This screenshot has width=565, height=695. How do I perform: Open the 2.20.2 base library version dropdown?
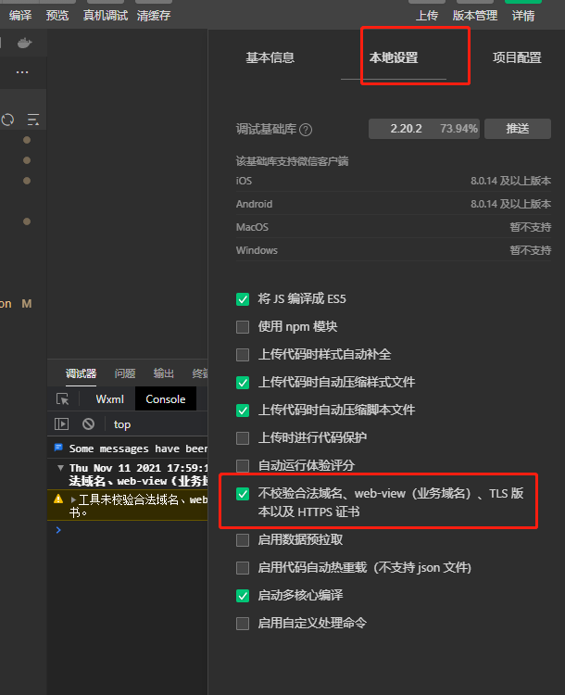tap(424, 129)
